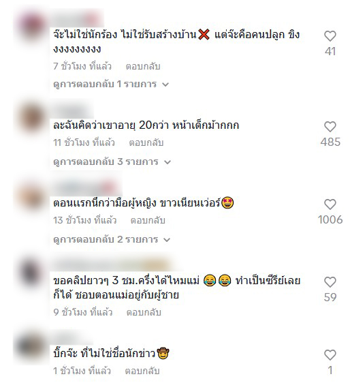Viewport: 352px width, 383px height.
Task: Reply to the 1-hour-old comment
Action: [x=142, y=371]
